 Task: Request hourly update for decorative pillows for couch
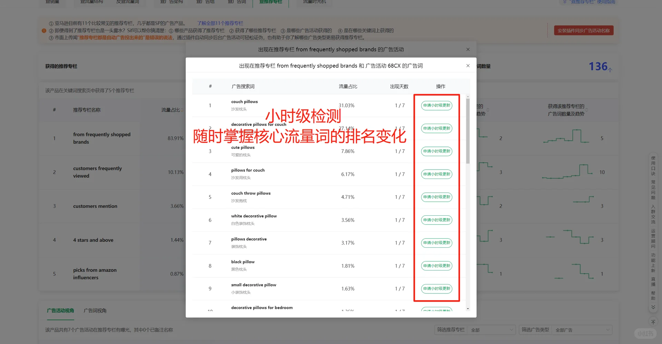pos(437,128)
